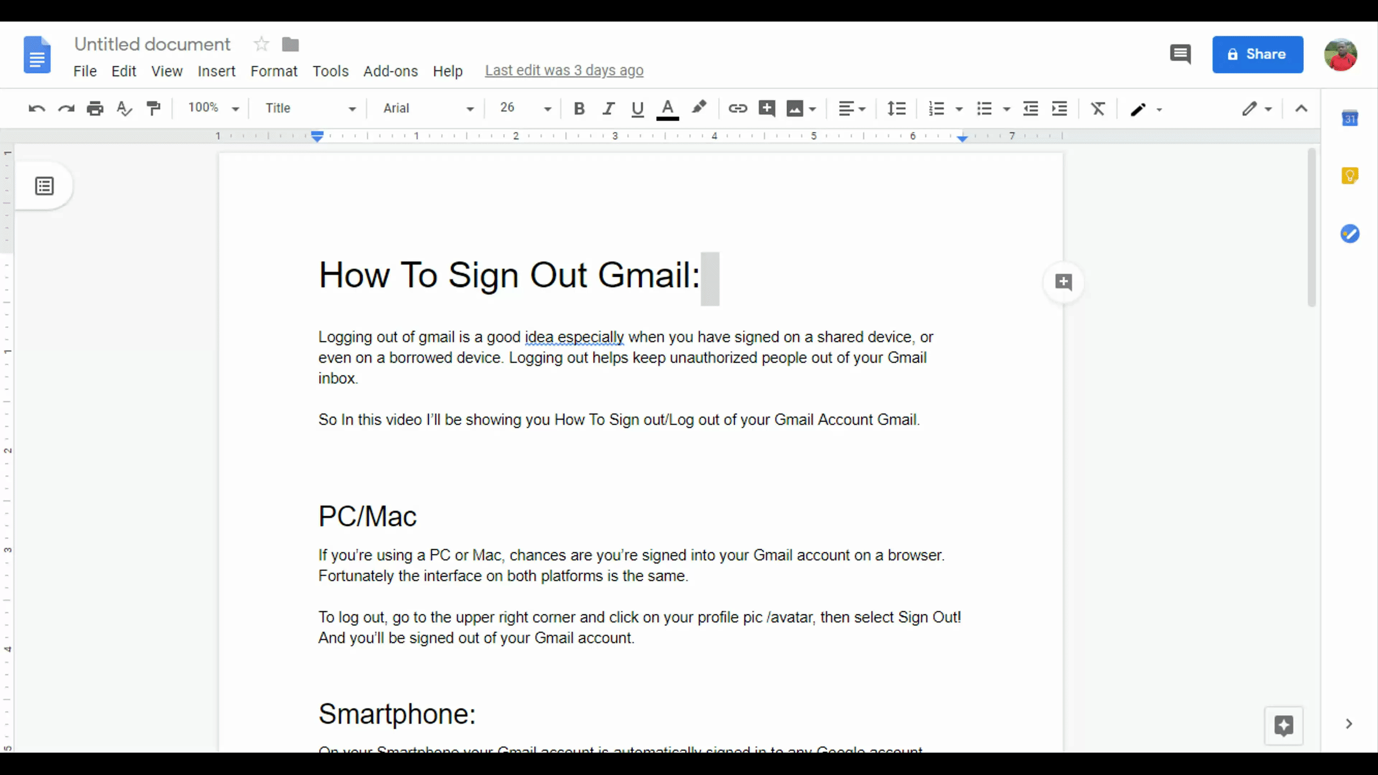
Task: Open the text color picker
Action: [x=667, y=109]
